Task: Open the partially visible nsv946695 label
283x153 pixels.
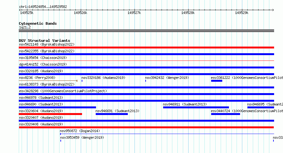Action: 265,104
